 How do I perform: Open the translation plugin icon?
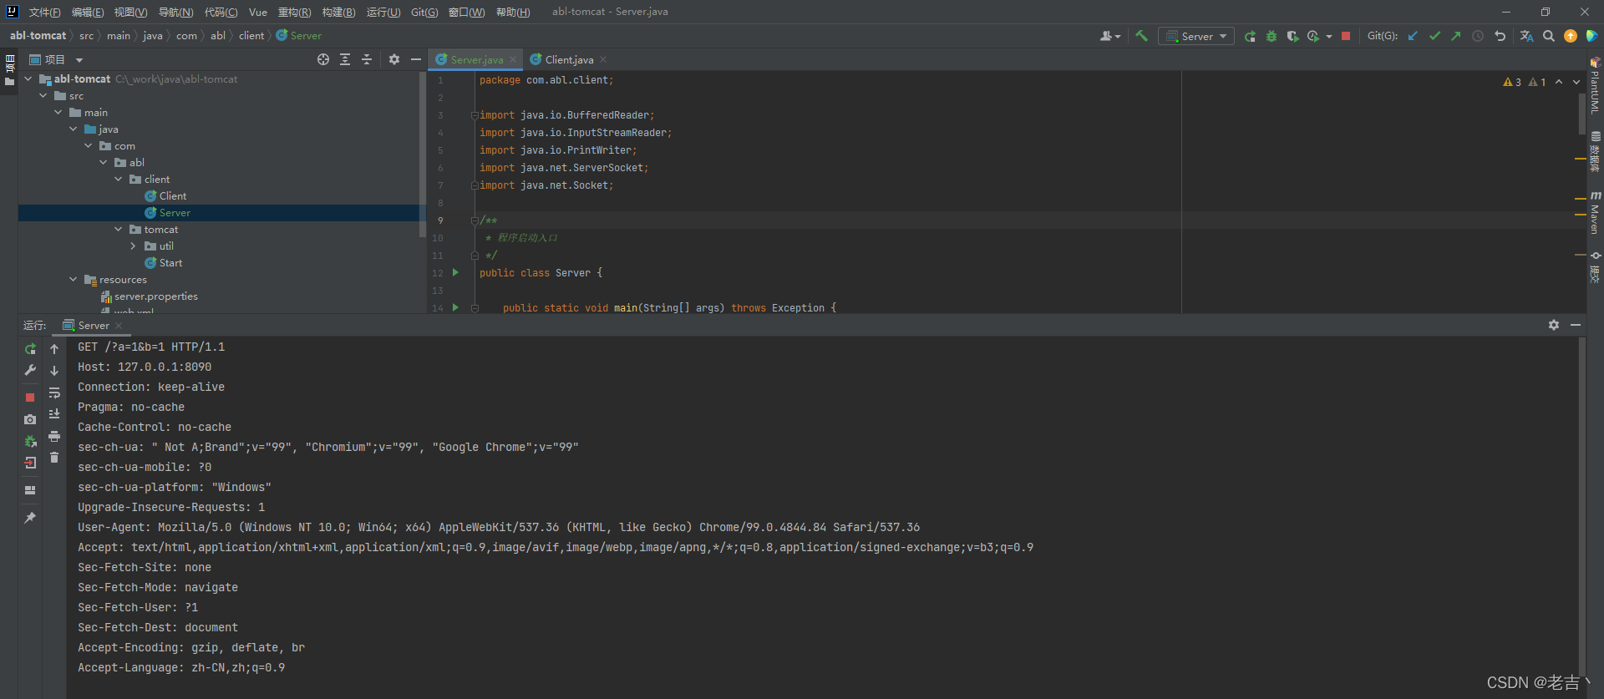pyautogui.click(x=1526, y=36)
